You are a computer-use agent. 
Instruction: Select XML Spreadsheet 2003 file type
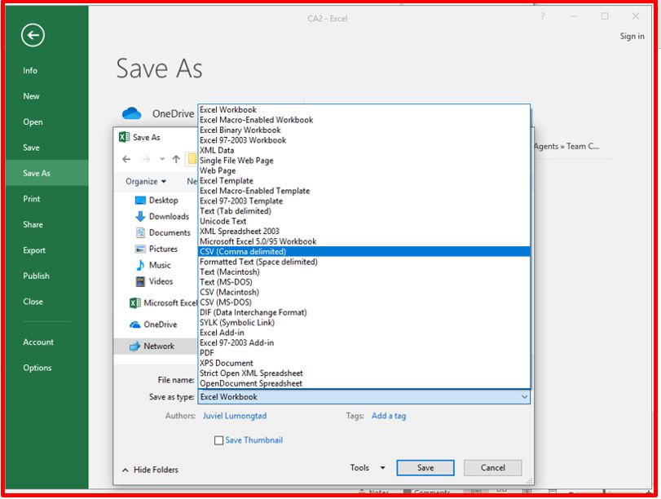(364, 231)
